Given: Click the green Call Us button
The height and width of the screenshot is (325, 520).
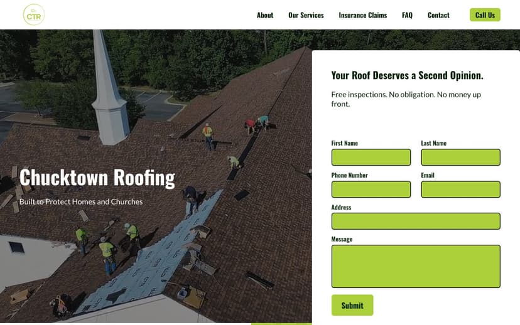Looking at the screenshot, I should pos(485,15).
